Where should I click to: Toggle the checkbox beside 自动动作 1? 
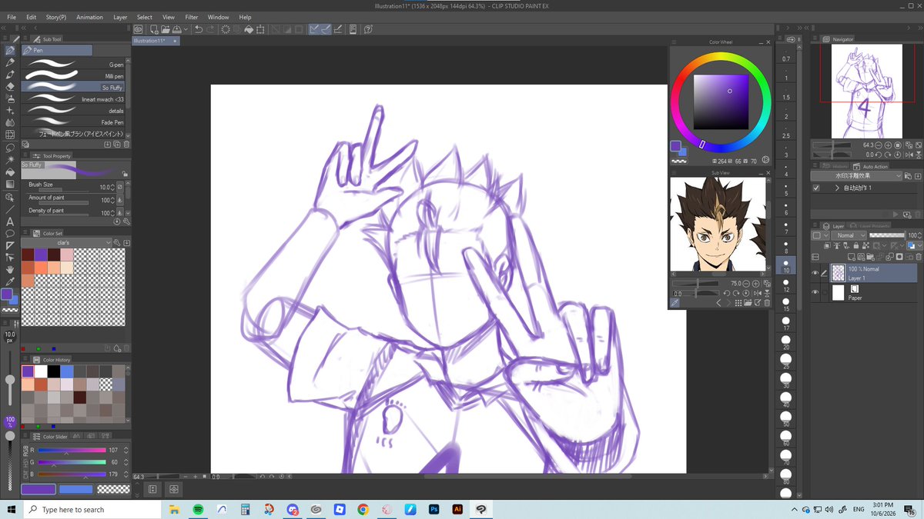coord(816,188)
